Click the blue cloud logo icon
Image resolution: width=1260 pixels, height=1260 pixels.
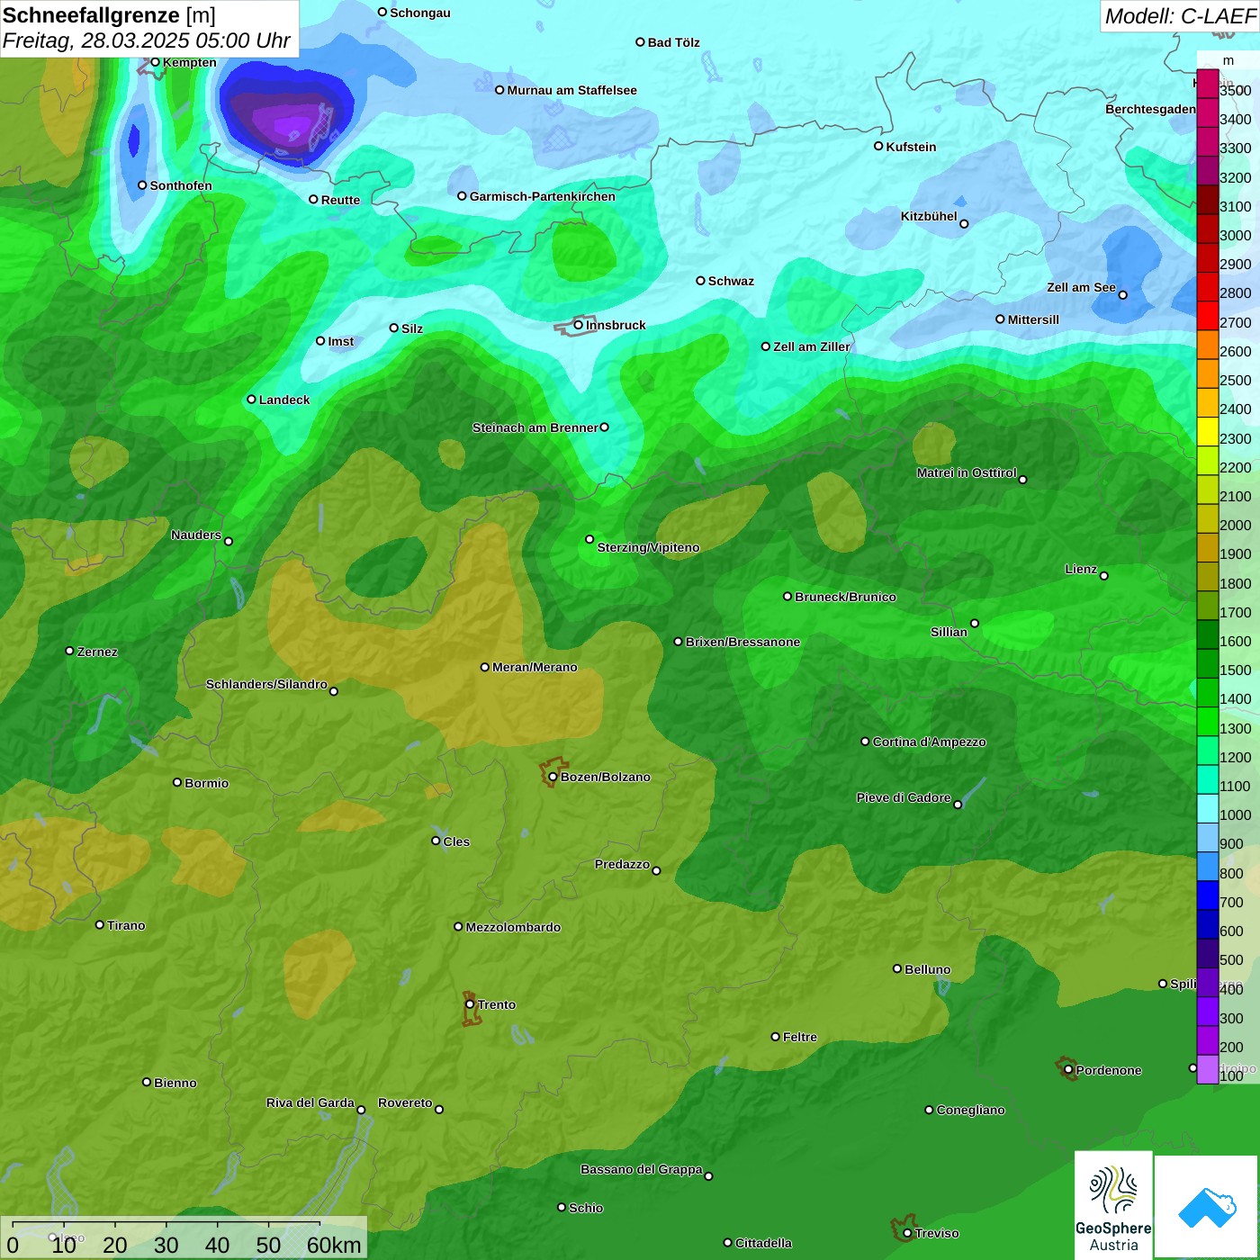pyautogui.click(x=1207, y=1207)
